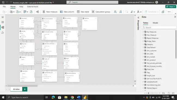Add a new layout tab with plus button
This screenshot has width=177, height=100.
coord(25,89)
